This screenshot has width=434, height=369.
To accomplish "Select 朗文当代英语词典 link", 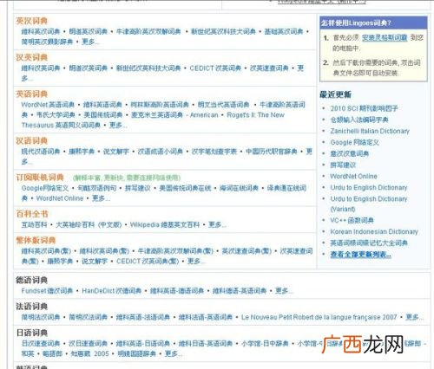I will pos(223,105).
